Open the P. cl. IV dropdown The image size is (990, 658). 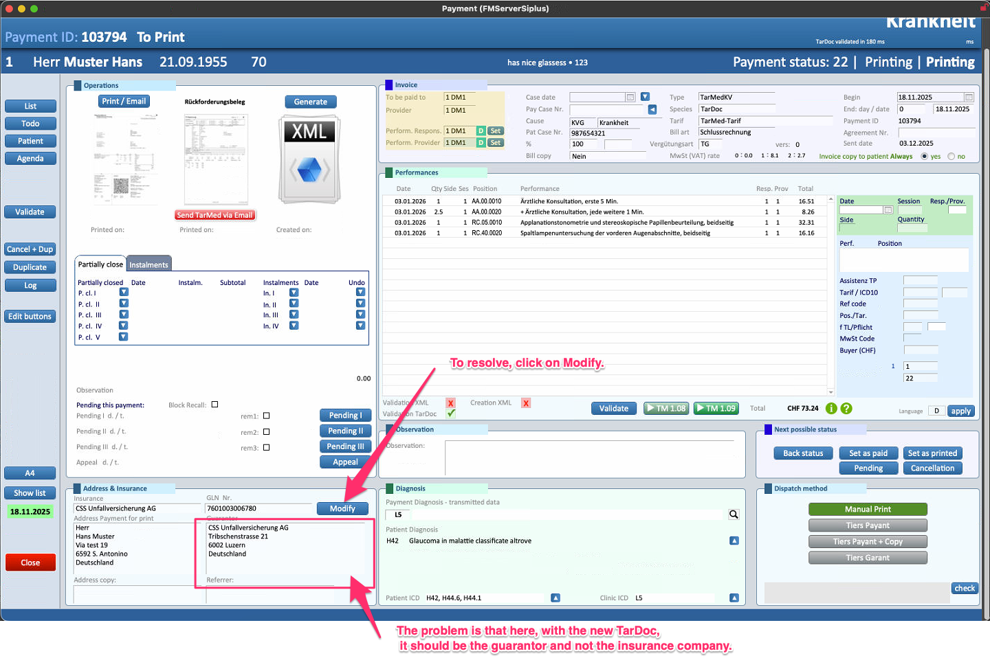point(124,325)
